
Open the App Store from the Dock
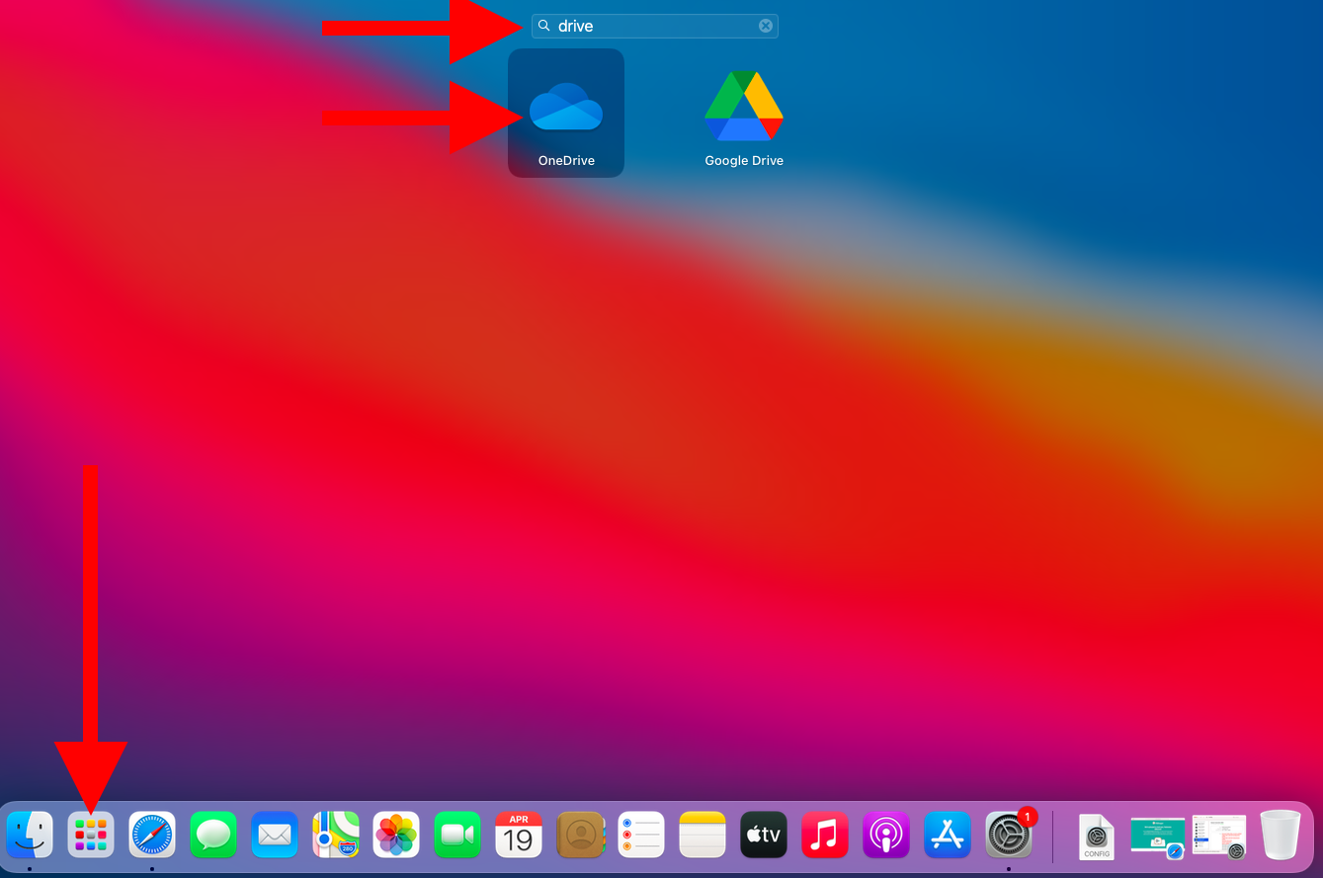point(948,836)
